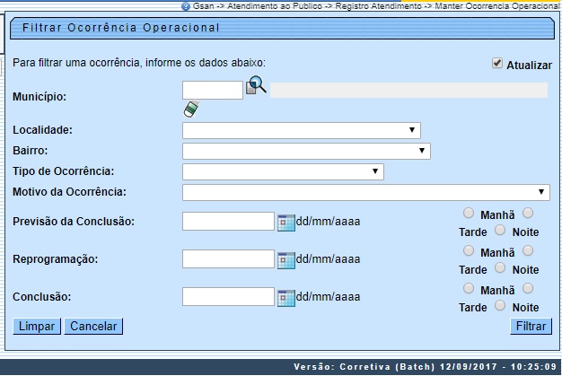Click the Reprogramação date text field
562x376 pixels.
pos(227,259)
